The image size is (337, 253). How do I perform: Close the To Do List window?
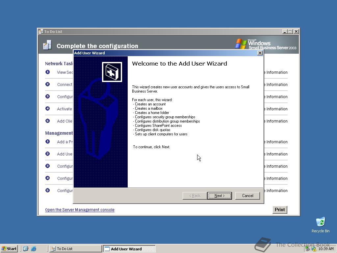(x=296, y=32)
